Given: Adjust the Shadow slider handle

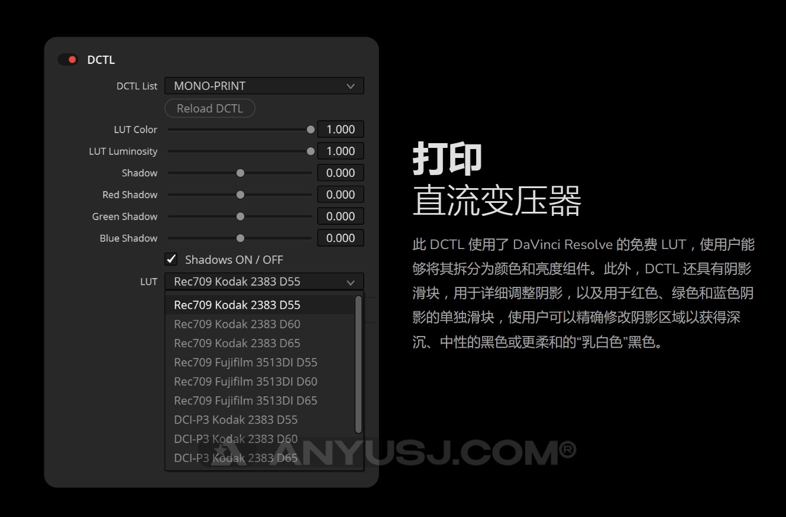Looking at the screenshot, I should pos(240,173).
